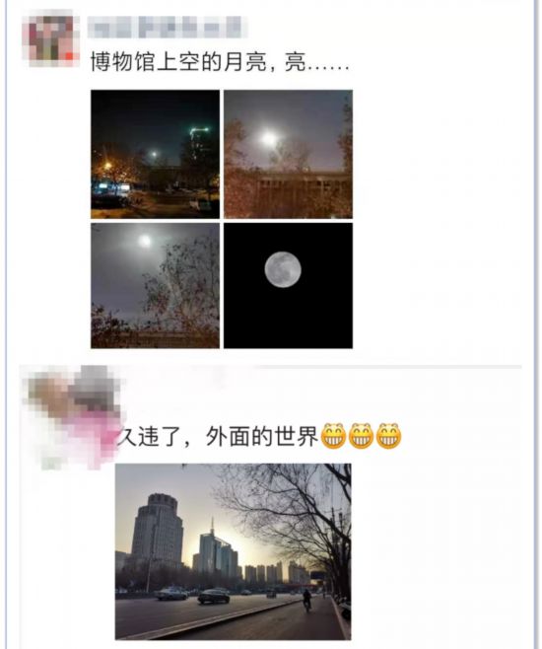
Task: Open the moon behind tree branches photo
Action: [155, 286]
